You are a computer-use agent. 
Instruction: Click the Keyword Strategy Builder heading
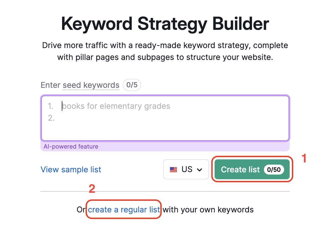(165, 24)
